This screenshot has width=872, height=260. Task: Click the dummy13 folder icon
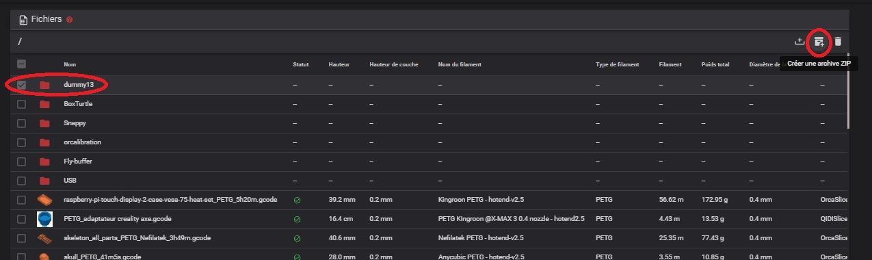(x=45, y=85)
